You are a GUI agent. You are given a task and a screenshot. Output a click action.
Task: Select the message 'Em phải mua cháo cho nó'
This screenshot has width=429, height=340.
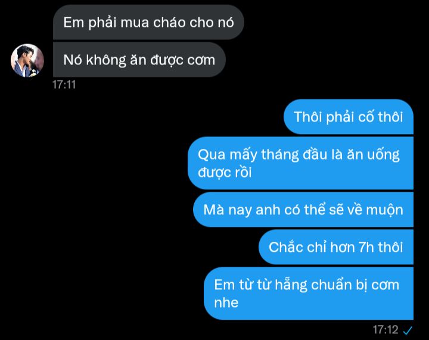click(x=148, y=22)
